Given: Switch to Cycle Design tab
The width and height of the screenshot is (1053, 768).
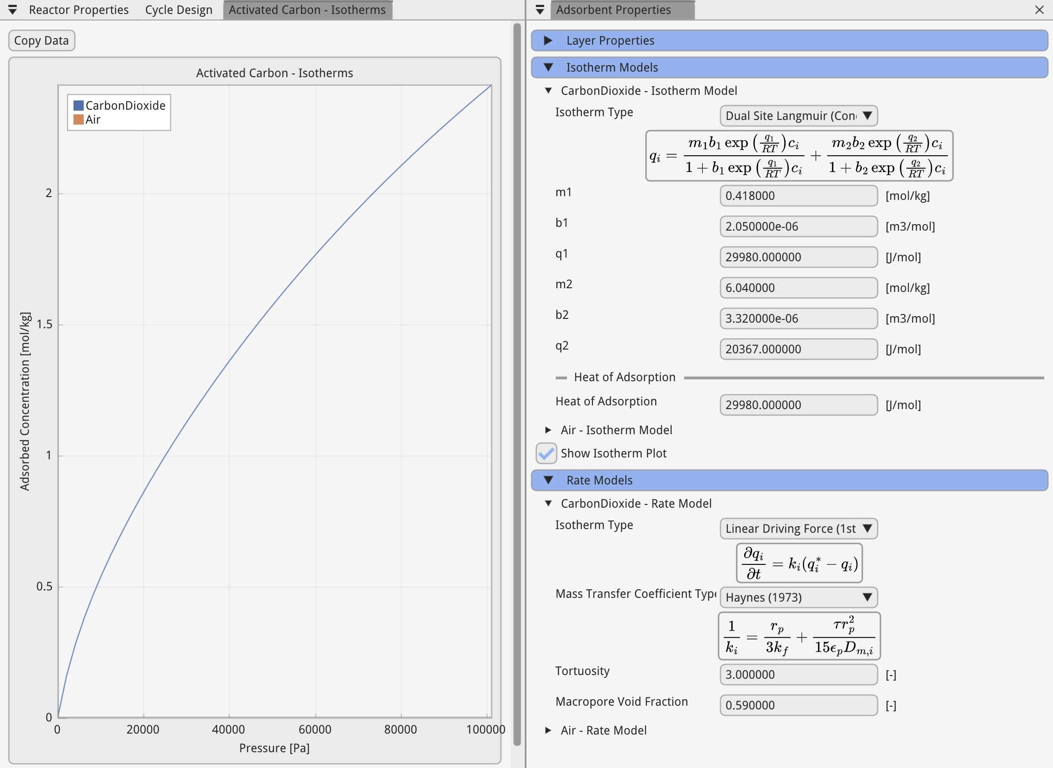Looking at the screenshot, I should pyautogui.click(x=179, y=10).
